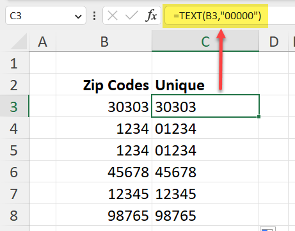Screen dimensions: 295x231
Task: Select column B header
Action: click(x=104, y=42)
